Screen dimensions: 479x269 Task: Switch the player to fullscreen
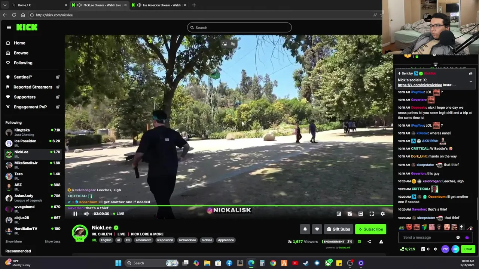pyautogui.click(x=372, y=214)
